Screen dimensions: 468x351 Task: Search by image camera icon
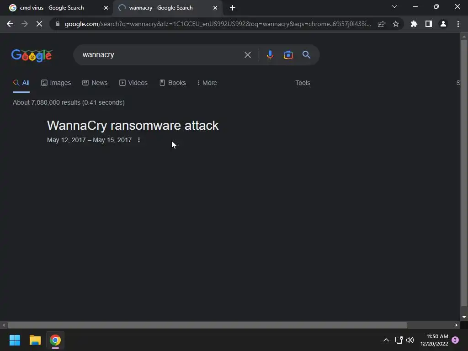288,55
